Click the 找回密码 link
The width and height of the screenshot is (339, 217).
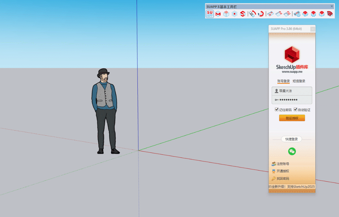point(283,178)
